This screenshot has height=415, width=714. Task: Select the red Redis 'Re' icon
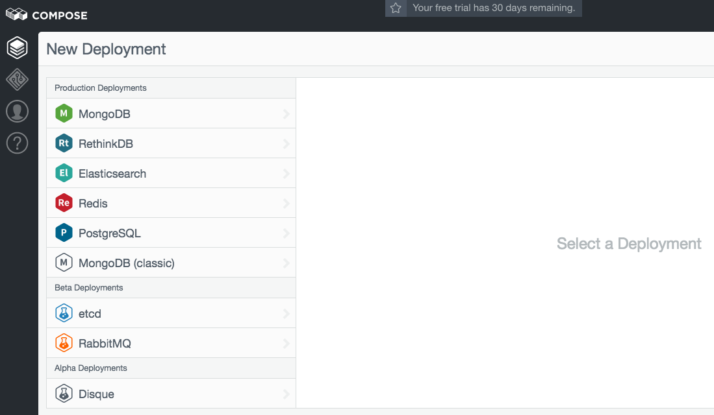pos(64,202)
